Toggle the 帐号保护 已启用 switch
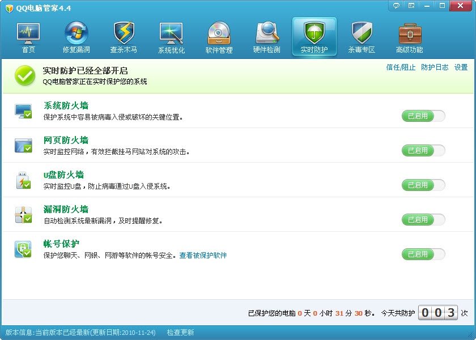Viewport: 476px width, 340px height. [x=423, y=254]
